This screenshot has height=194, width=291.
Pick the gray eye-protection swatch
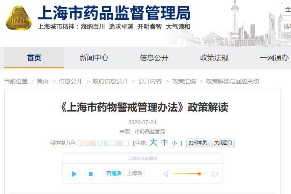click(120, 143)
